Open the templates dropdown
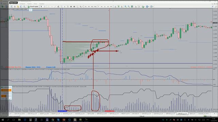Viewport: 218px width, 122px height. [152, 6]
